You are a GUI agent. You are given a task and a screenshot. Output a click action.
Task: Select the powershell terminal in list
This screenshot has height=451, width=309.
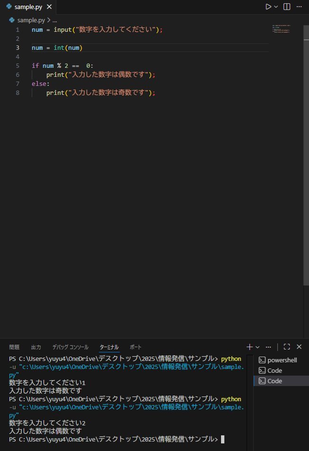pos(281,360)
